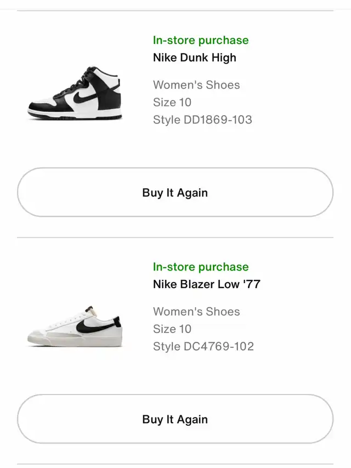351x468 pixels.
Task: Click In-store purchase label above Nike Dunk High
Action: (201, 40)
